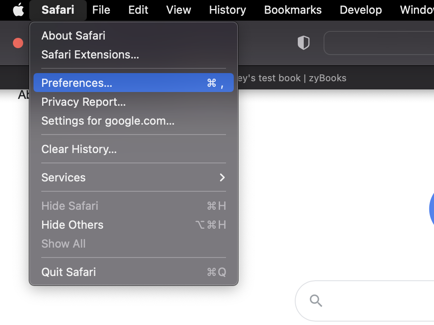Viewport: 434px width, 325px height.
Task: Open the Develop menu
Action: pos(361,10)
